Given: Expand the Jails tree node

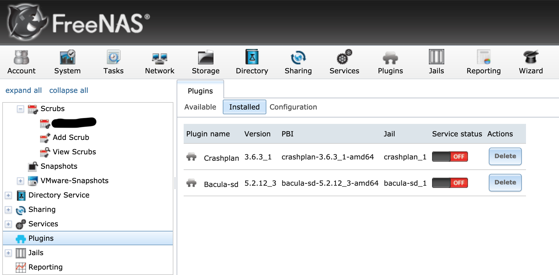Looking at the screenshot, I should [x=8, y=253].
